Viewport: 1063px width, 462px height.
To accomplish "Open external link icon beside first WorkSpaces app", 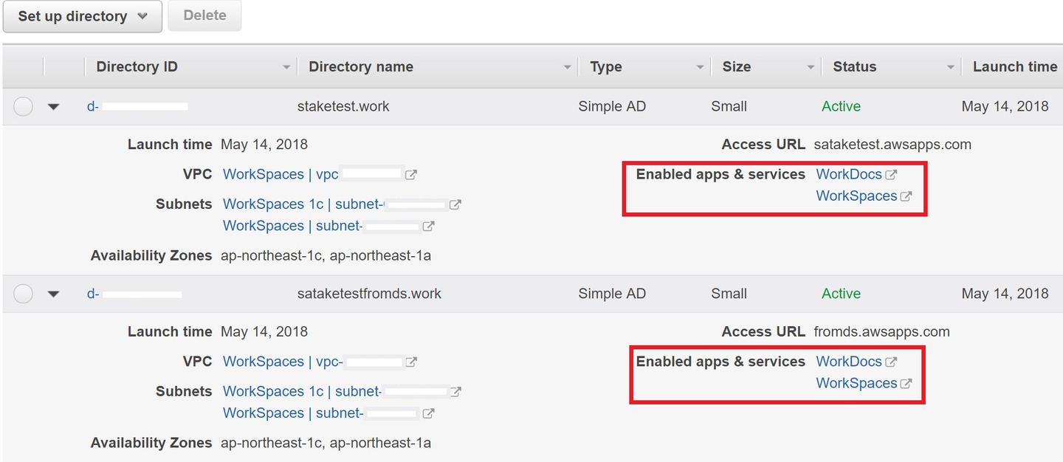I will point(906,196).
